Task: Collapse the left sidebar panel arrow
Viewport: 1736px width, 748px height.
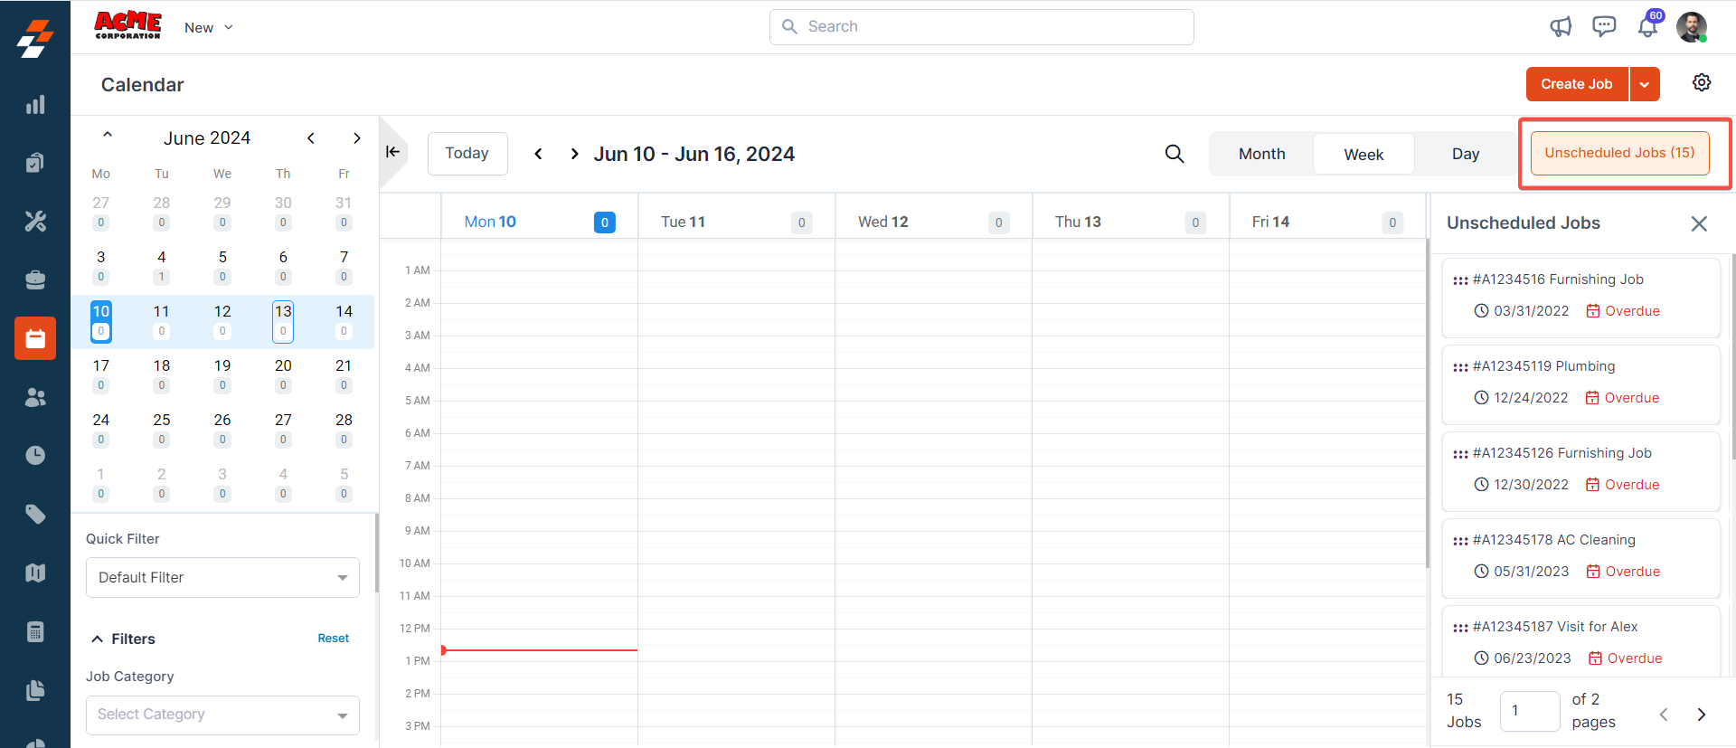Action: [x=392, y=152]
